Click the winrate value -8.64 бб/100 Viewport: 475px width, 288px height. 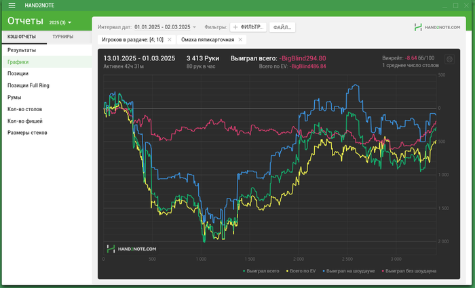[x=419, y=58]
